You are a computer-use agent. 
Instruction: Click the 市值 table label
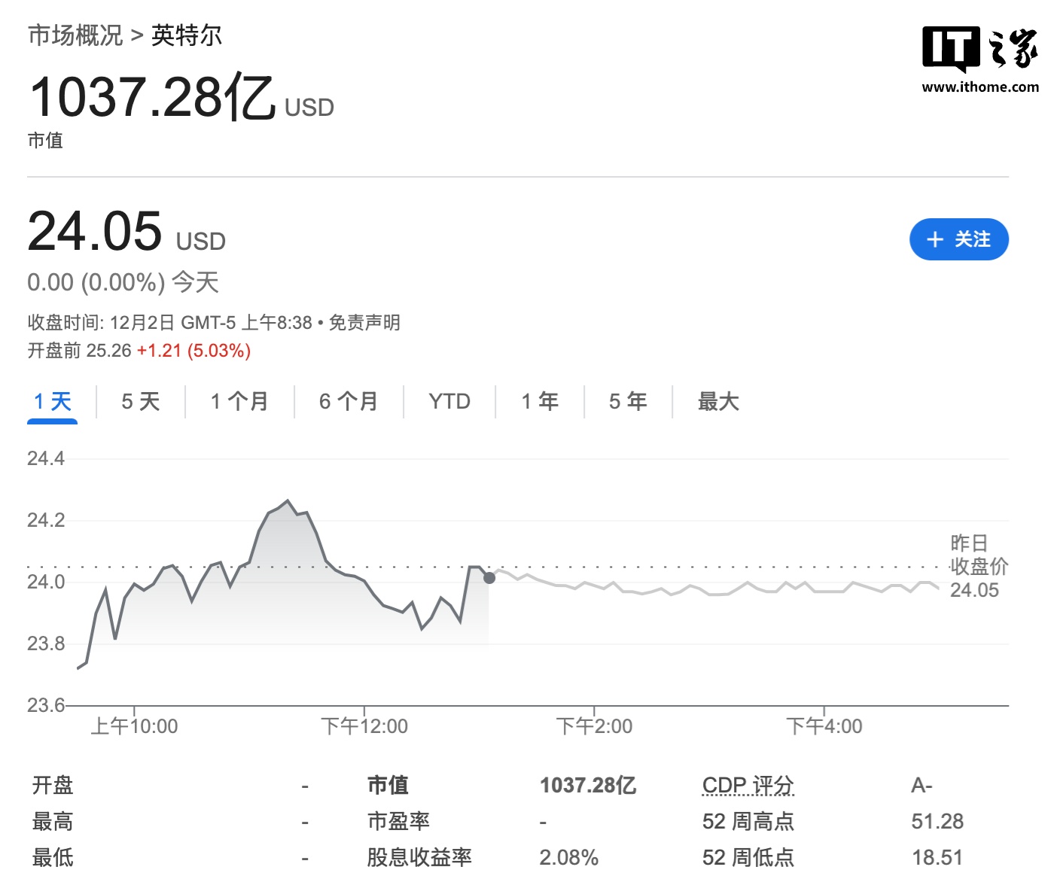(x=388, y=786)
